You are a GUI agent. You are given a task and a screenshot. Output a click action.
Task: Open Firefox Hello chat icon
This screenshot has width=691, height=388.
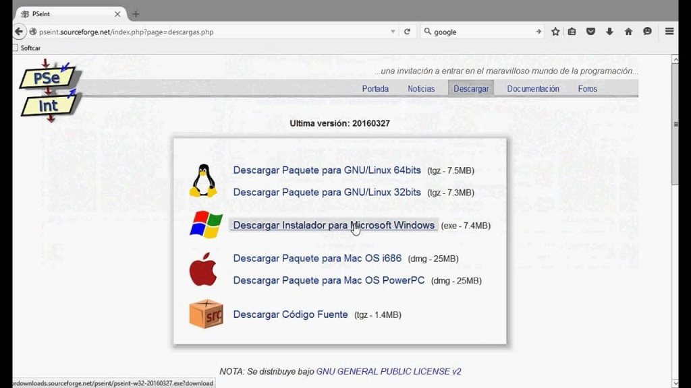pos(646,31)
